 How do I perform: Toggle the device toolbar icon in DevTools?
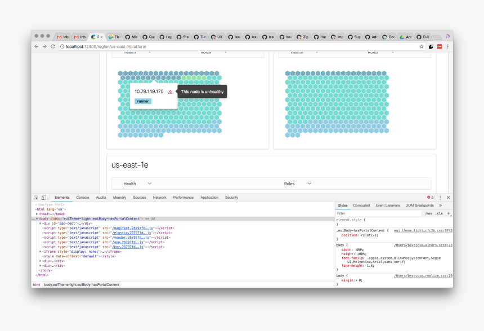point(43,198)
